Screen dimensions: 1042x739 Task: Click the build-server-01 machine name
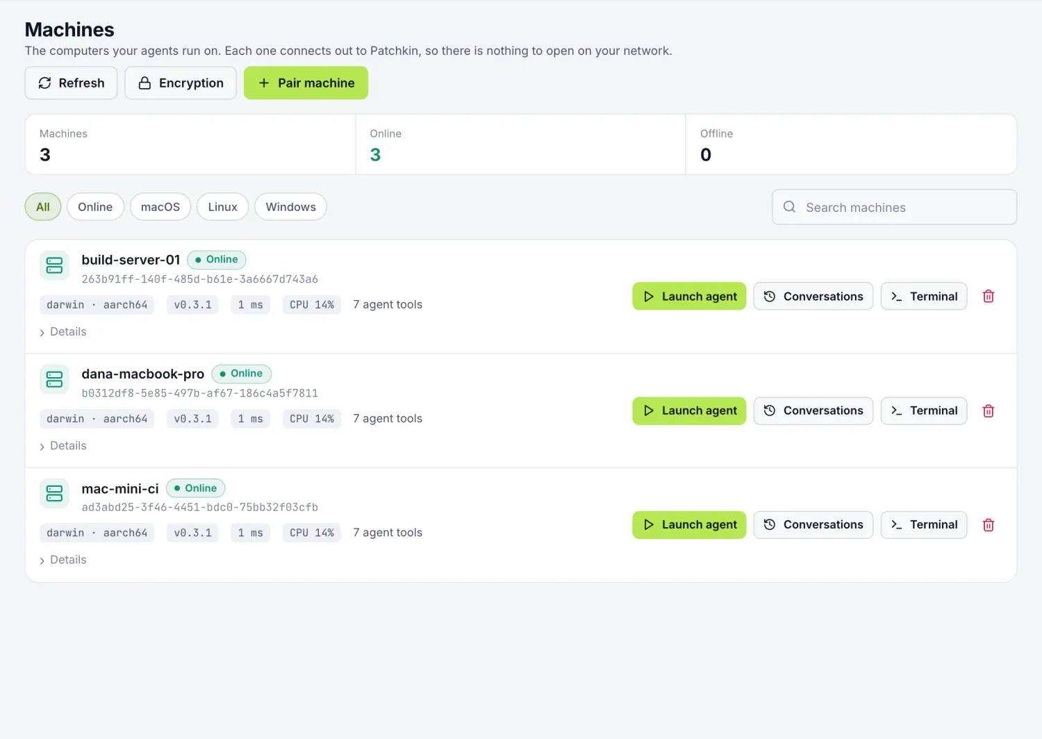click(131, 260)
